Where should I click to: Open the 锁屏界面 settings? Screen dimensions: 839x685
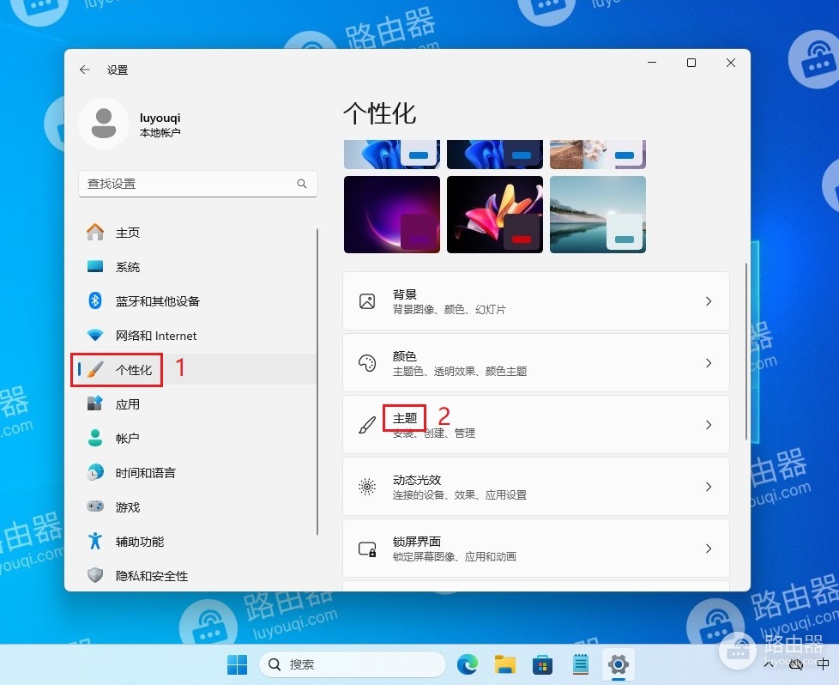coord(535,549)
